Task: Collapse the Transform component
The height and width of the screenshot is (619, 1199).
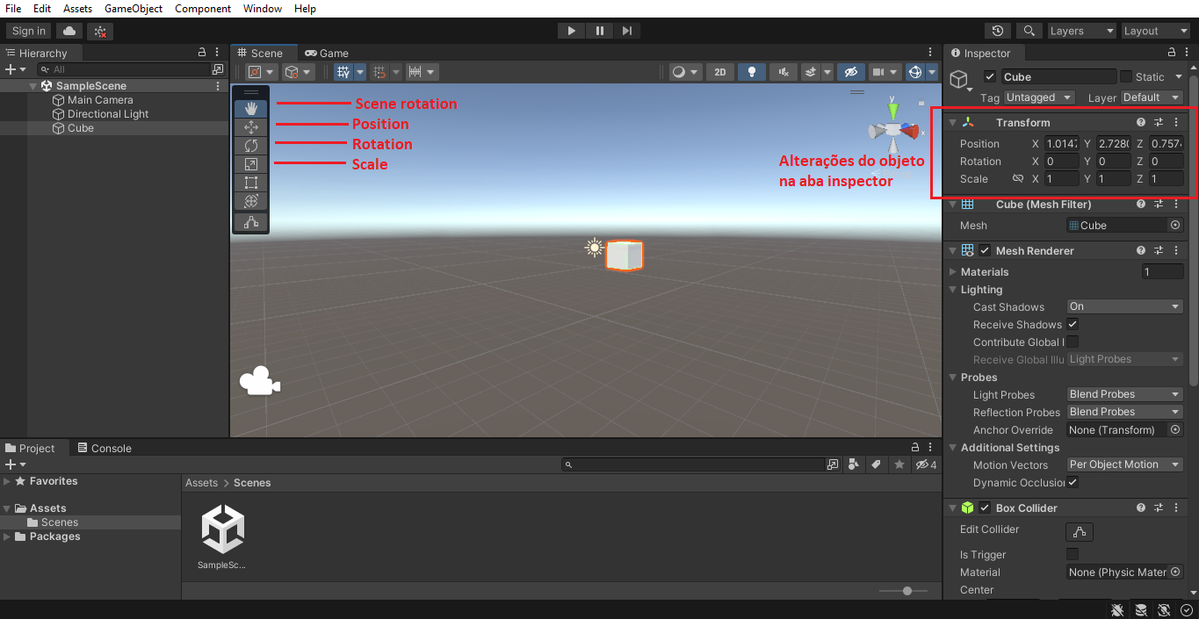Action: click(952, 123)
